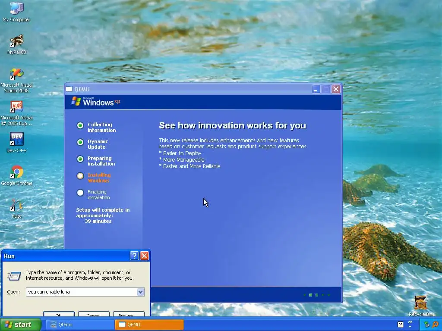This screenshot has height=331, width=442.
Task: Open the language bar options arrow
Action: click(410, 327)
